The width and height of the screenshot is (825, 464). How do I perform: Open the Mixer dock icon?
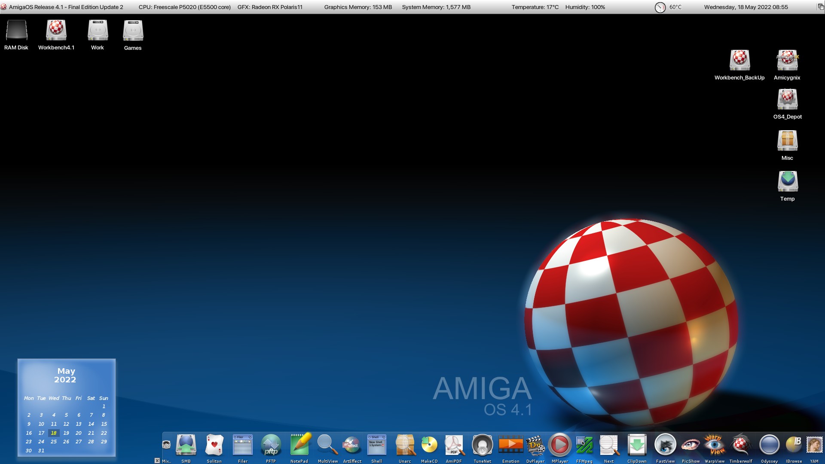coord(166,446)
